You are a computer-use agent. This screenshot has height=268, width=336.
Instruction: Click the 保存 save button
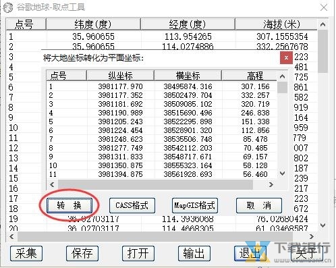tap(82, 253)
